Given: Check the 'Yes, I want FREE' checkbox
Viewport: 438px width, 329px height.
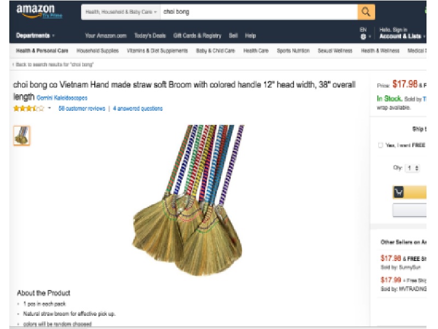Looking at the screenshot, I should pos(380,145).
